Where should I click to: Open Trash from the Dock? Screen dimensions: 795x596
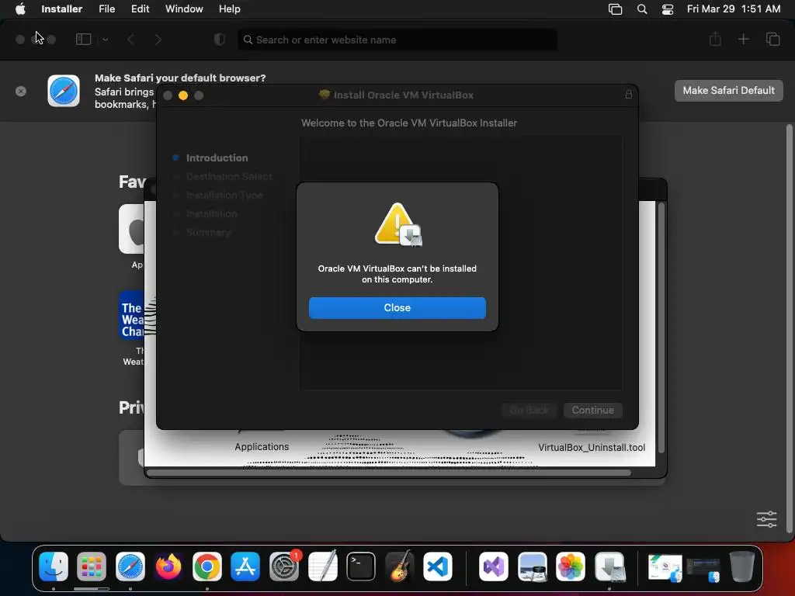741,566
